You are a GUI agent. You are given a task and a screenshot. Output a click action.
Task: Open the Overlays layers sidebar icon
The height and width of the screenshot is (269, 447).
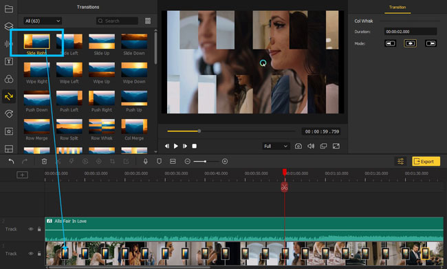(9, 26)
